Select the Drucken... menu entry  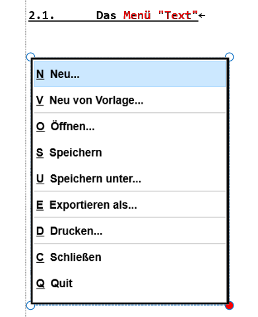(130, 231)
